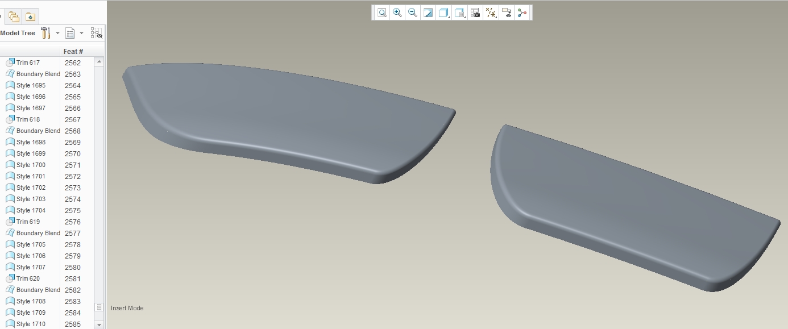
Task: Select Boundary Blend feature numbered 2563
Action: tap(38, 74)
